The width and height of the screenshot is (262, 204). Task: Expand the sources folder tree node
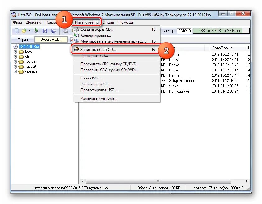click(x=15, y=61)
